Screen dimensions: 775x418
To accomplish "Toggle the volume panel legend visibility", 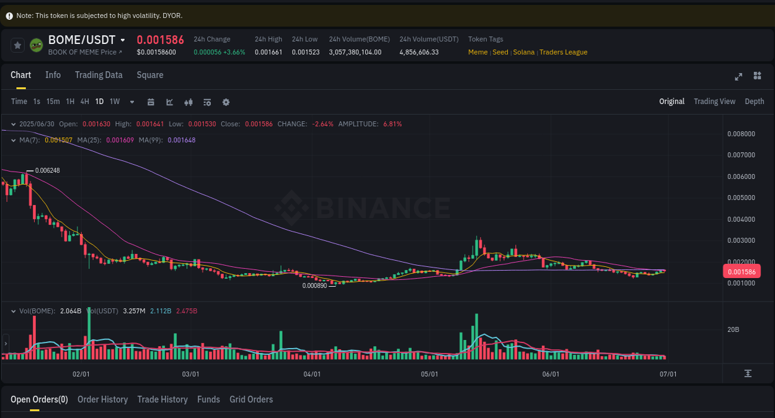I will click(13, 311).
